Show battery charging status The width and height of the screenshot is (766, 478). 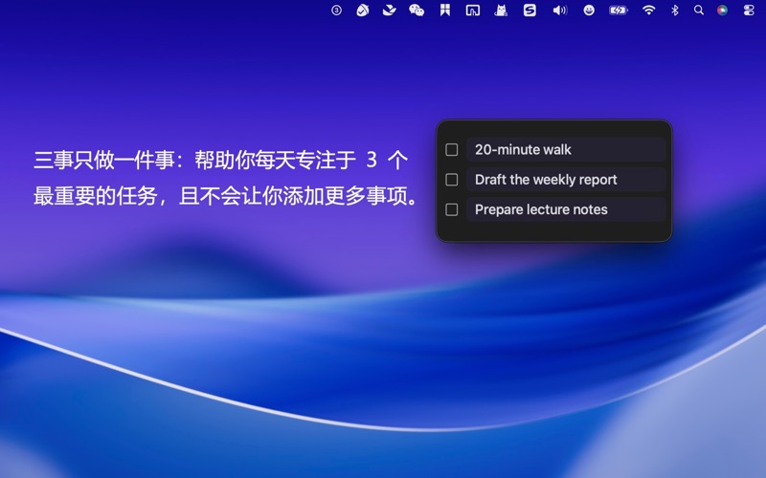[619, 11]
